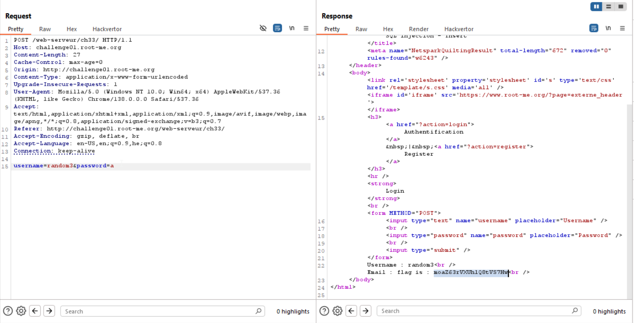Toggle show newline characters in Request panel
Image resolution: width=634 pixels, height=323 pixels.
[292, 28]
